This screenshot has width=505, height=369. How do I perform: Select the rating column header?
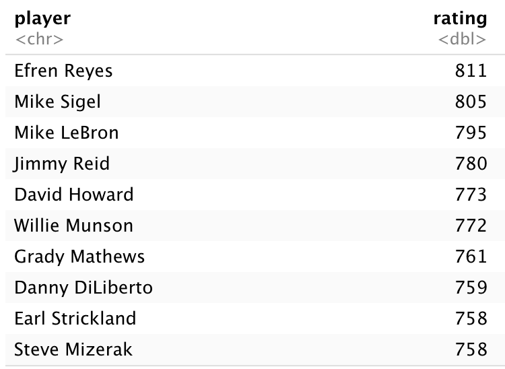tap(461, 19)
